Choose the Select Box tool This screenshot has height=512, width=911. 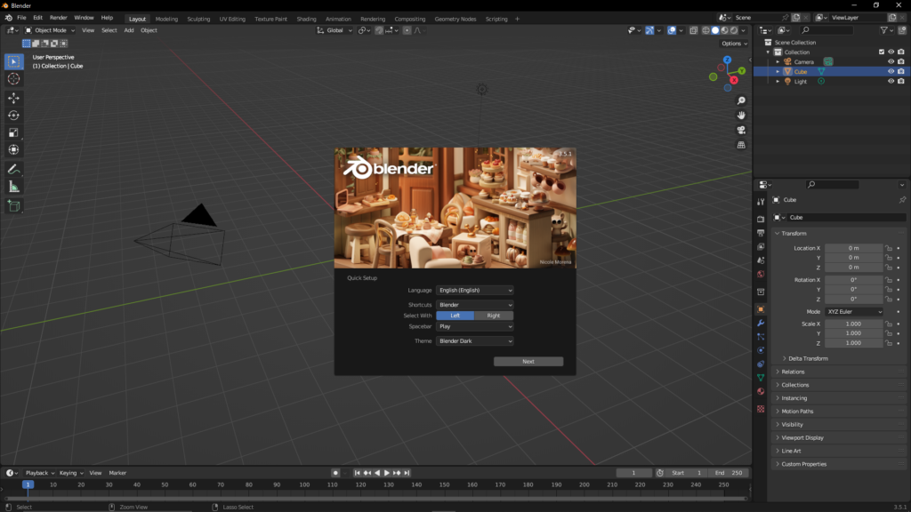click(13, 61)
